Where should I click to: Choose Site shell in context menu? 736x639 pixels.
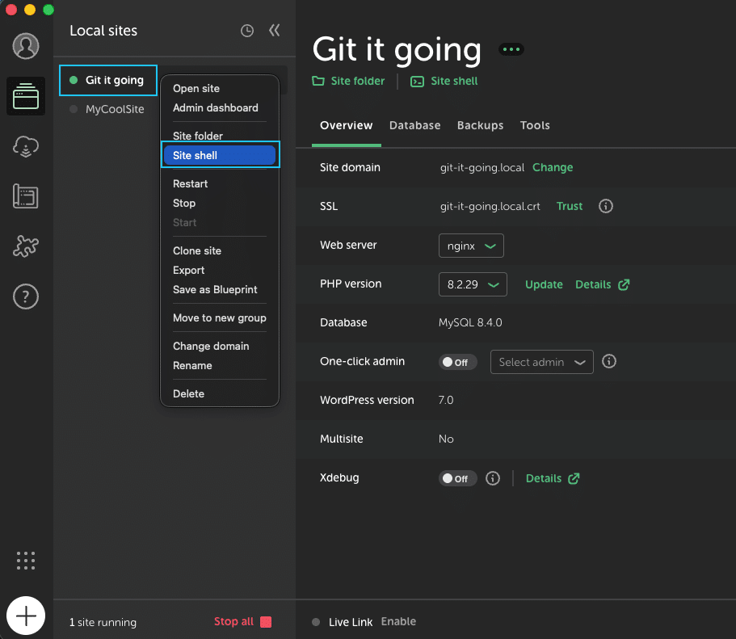220,155
